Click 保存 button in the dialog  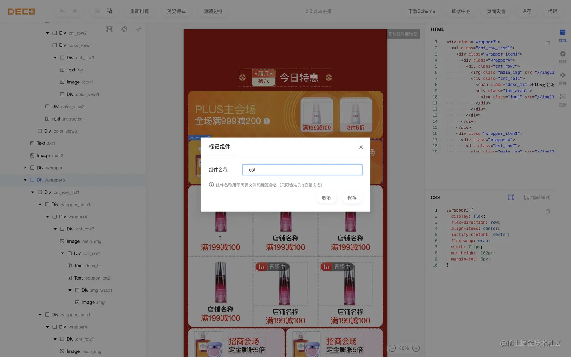(352, 198)
